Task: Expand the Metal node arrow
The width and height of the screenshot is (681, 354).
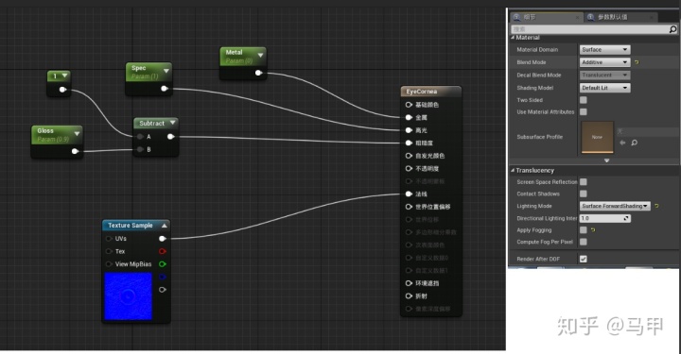Action: (x=260, y=55)
